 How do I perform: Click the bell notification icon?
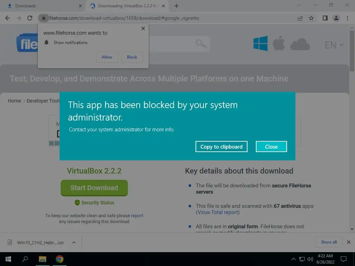point(46,42)
